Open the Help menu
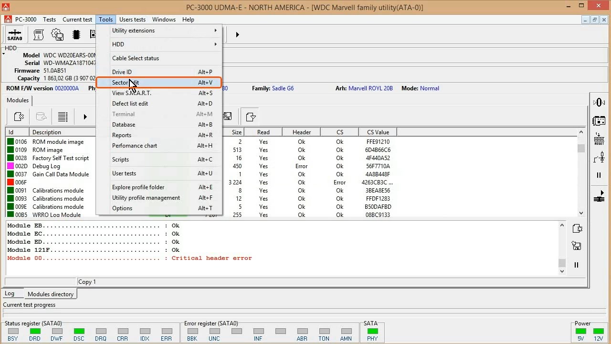This screenshot has width=611, height=344. point(188,20)
